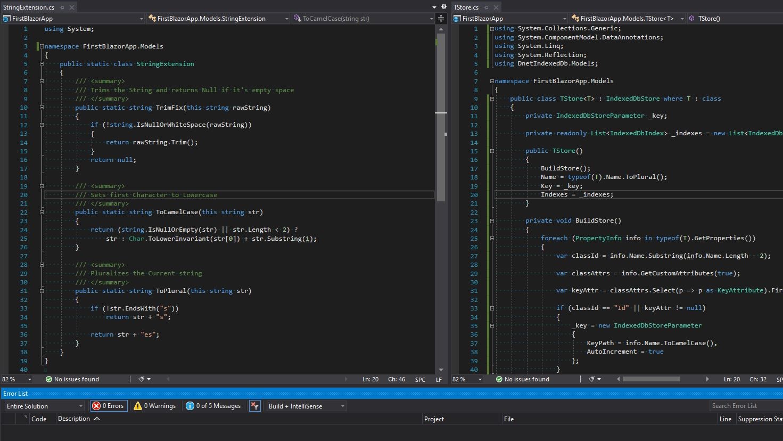Viewport: 783px width, 441px height.
Task: Close the TStore.cs tab
Action: 496,7
